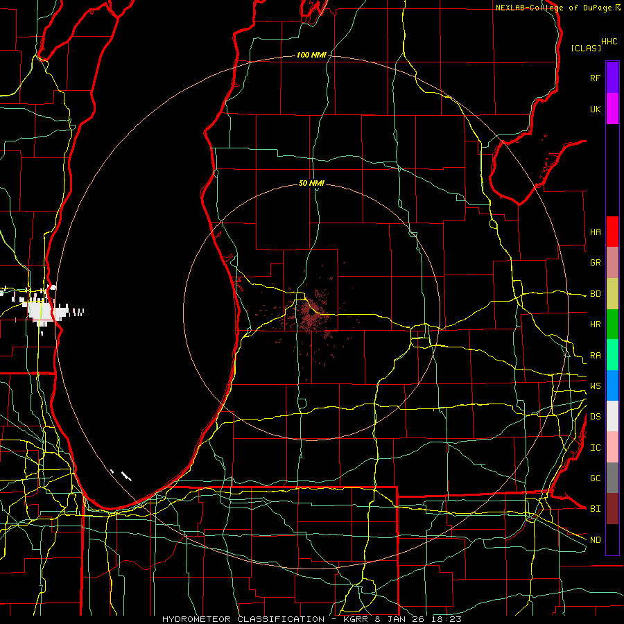Click the light pink IC legend swatch

click(612, 447)
